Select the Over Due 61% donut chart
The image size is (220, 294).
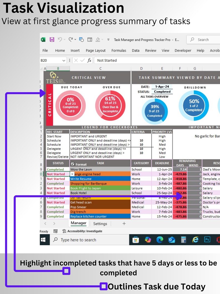(x=110, y=105)
